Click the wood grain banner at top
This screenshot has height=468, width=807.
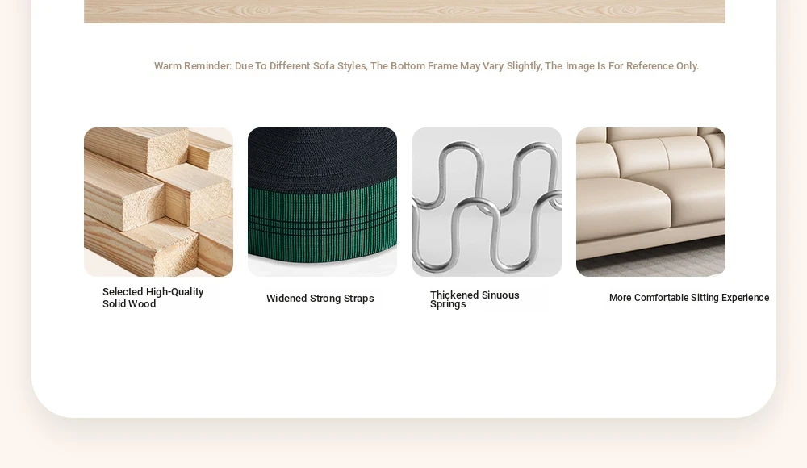pos(404,11)
